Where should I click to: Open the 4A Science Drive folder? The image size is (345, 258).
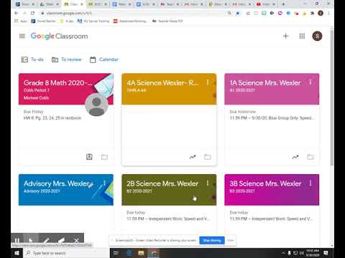pyautogui.click(x=208, y=157)
